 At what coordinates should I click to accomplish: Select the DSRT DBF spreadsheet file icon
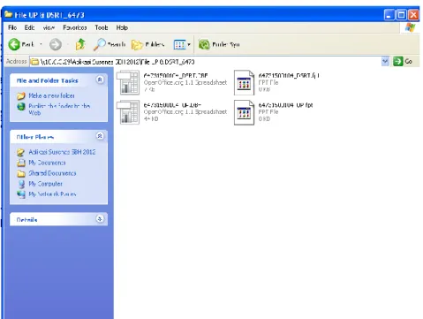pyautogui.click(x=128, y=83)
